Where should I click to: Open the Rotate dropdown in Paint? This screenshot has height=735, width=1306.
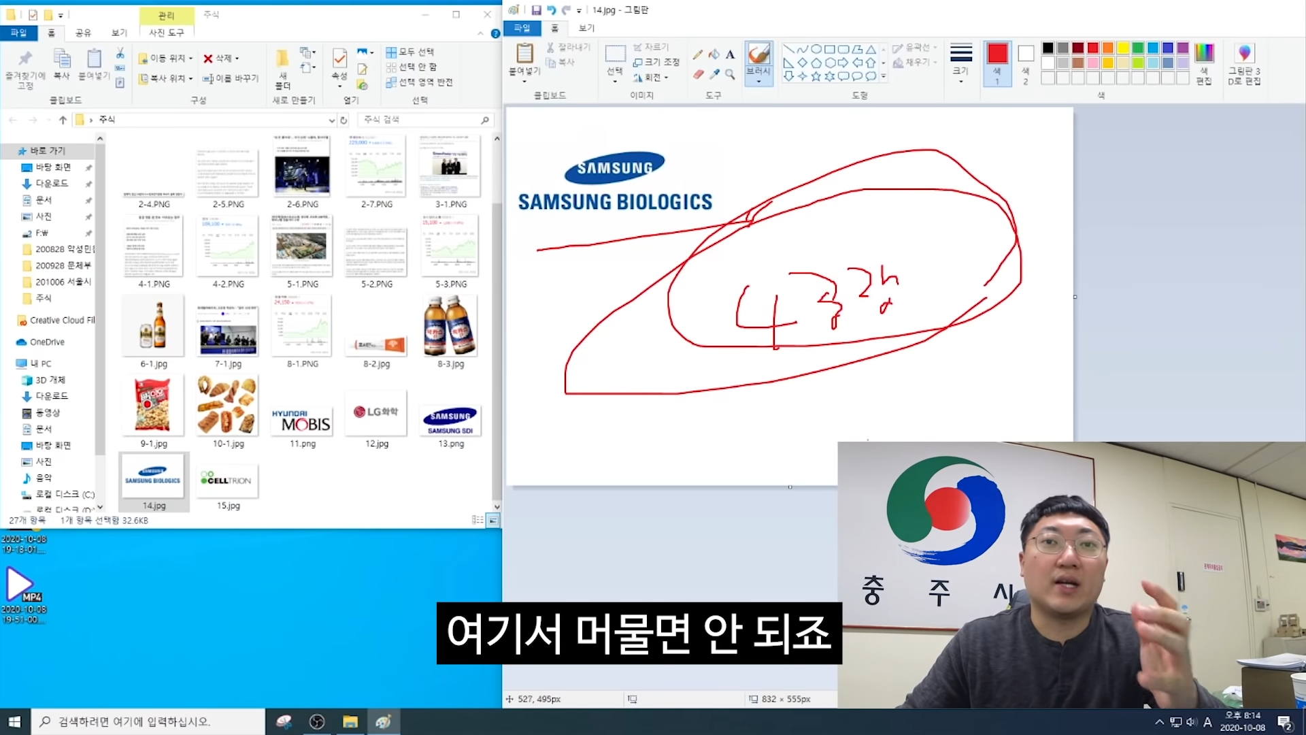click(650, 78)
